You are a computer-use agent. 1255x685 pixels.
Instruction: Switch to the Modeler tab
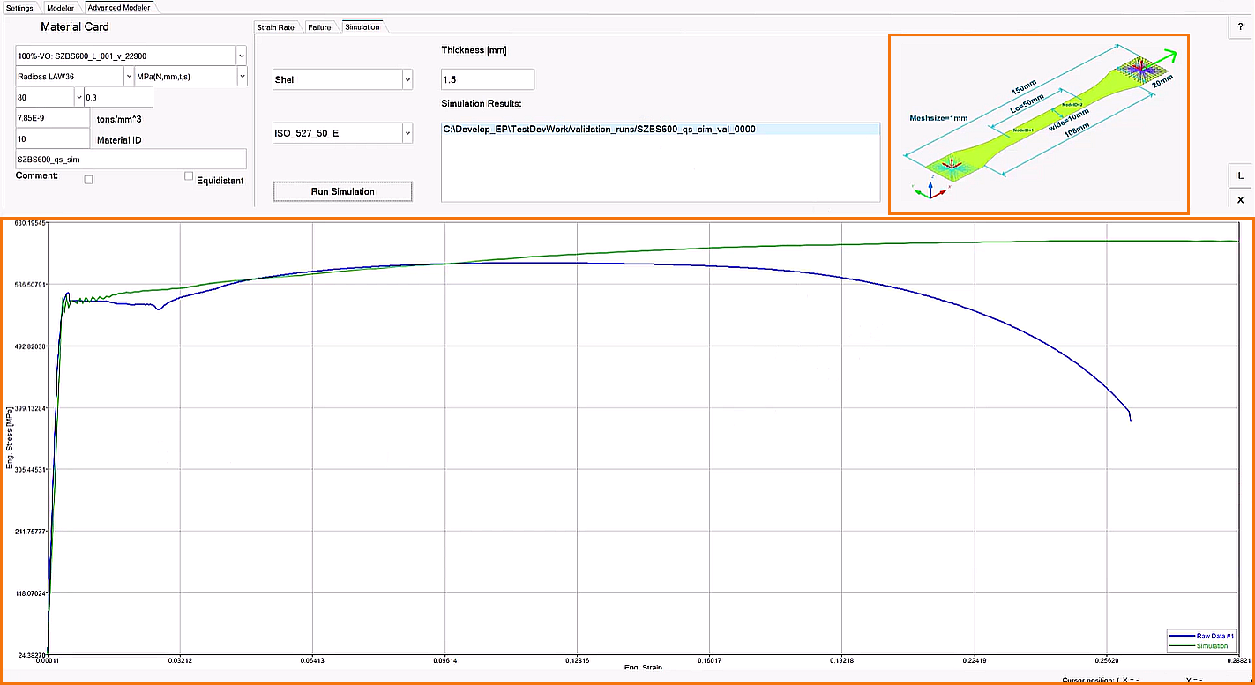coord(59,7)
